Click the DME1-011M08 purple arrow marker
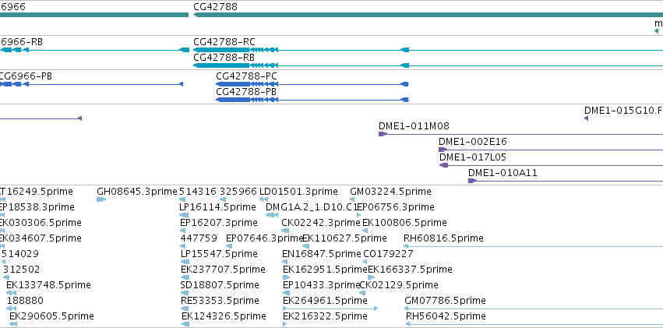 pos(383,134)
